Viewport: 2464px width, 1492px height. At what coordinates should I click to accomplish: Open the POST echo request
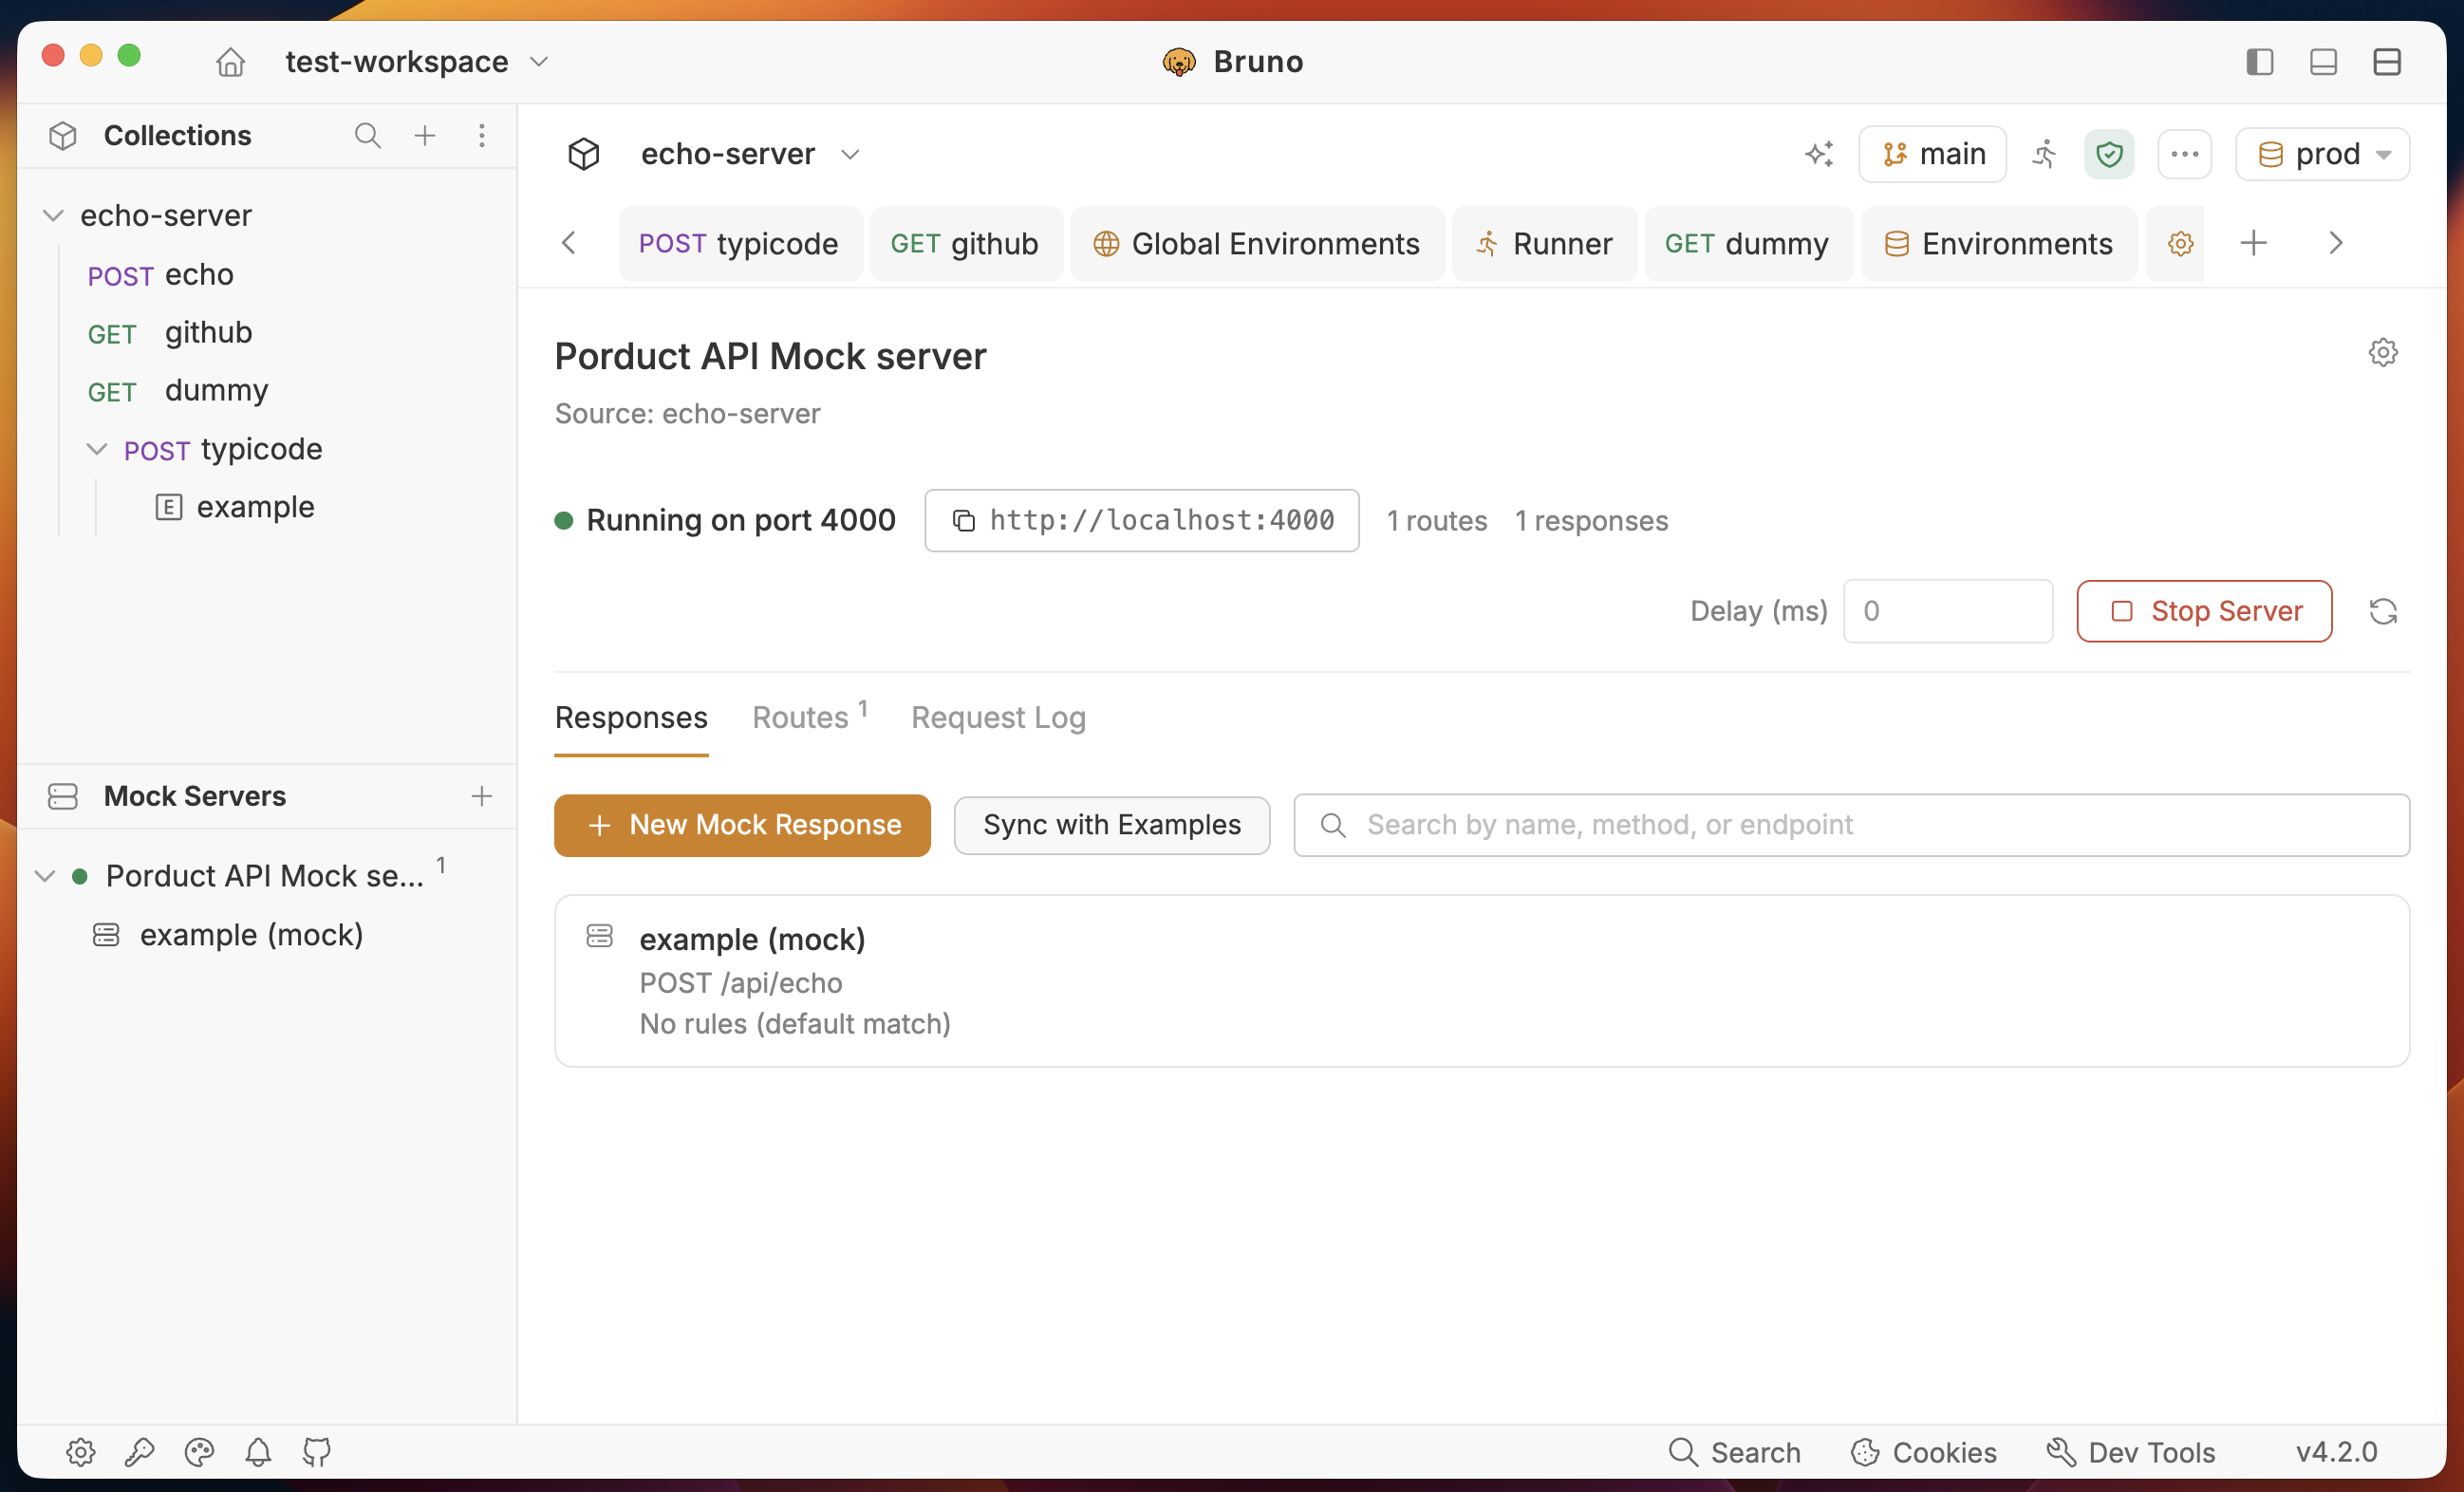[160, 274]
